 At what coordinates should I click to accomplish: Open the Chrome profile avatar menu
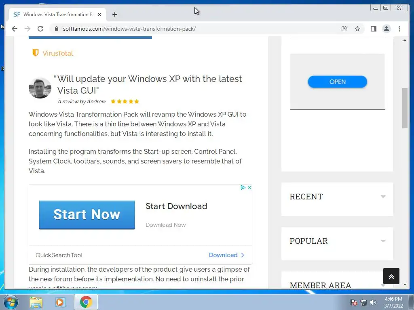click(x=387, y=29)
